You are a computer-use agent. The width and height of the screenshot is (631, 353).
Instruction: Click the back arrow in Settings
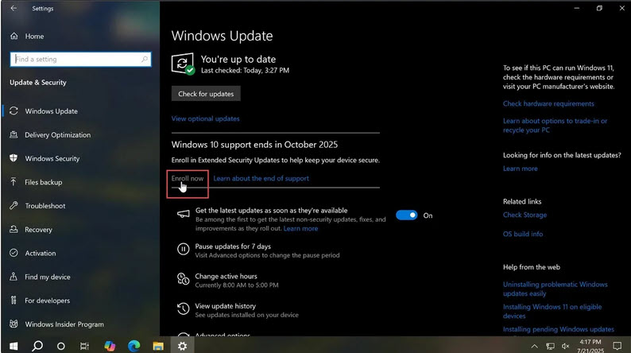(x=14, y=8)
